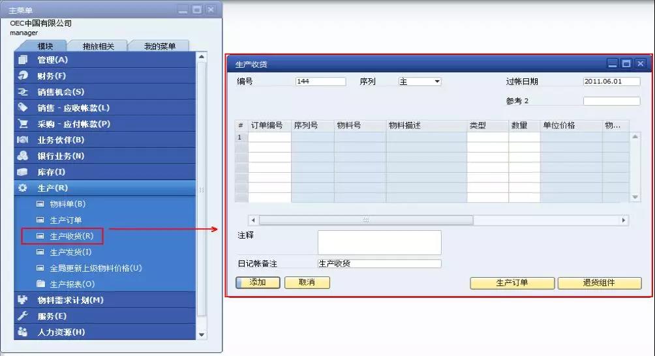Click the Business Partners (业务伙伴) icon
This screenshot has width=655, height=356.
tap(23, 140)
